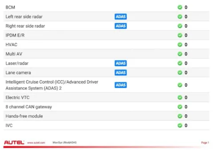Click green check for 8 channel CAN gateway
Image resolution: width=213 pixels, height=160 pixels.
pyautogui.click(x=180, y=107)
